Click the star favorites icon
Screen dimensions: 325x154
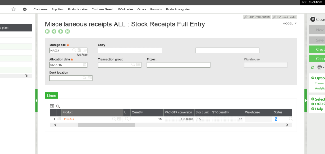(14, 9)
